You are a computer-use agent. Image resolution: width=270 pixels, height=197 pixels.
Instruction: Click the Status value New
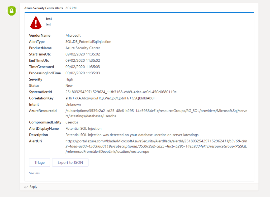[69, 86]
